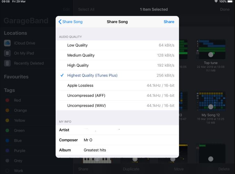Select Uncompressed (AIFF) format
This screenshot has height=174, width=235.
point(117,96)
